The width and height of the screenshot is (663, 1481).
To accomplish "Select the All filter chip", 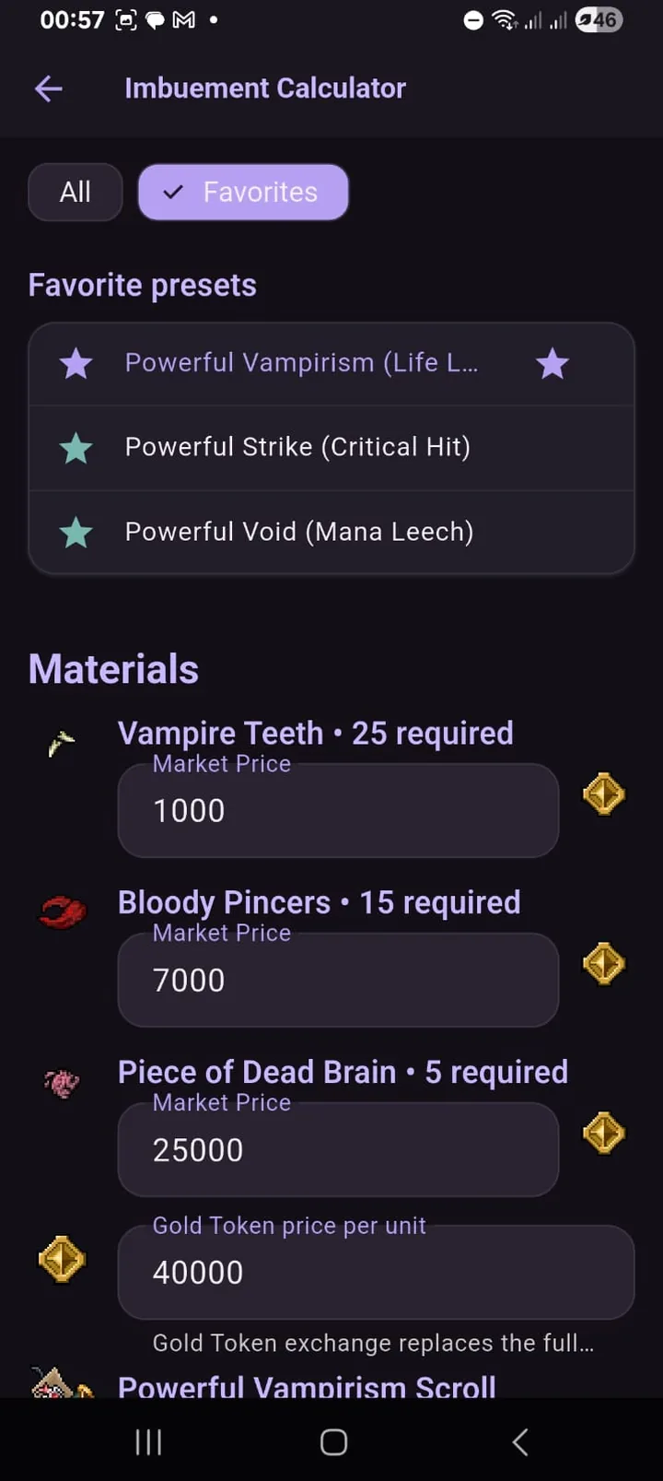I will 76,192.
